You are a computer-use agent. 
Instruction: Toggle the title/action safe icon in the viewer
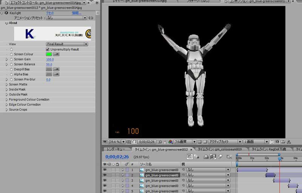pos(128,142)
